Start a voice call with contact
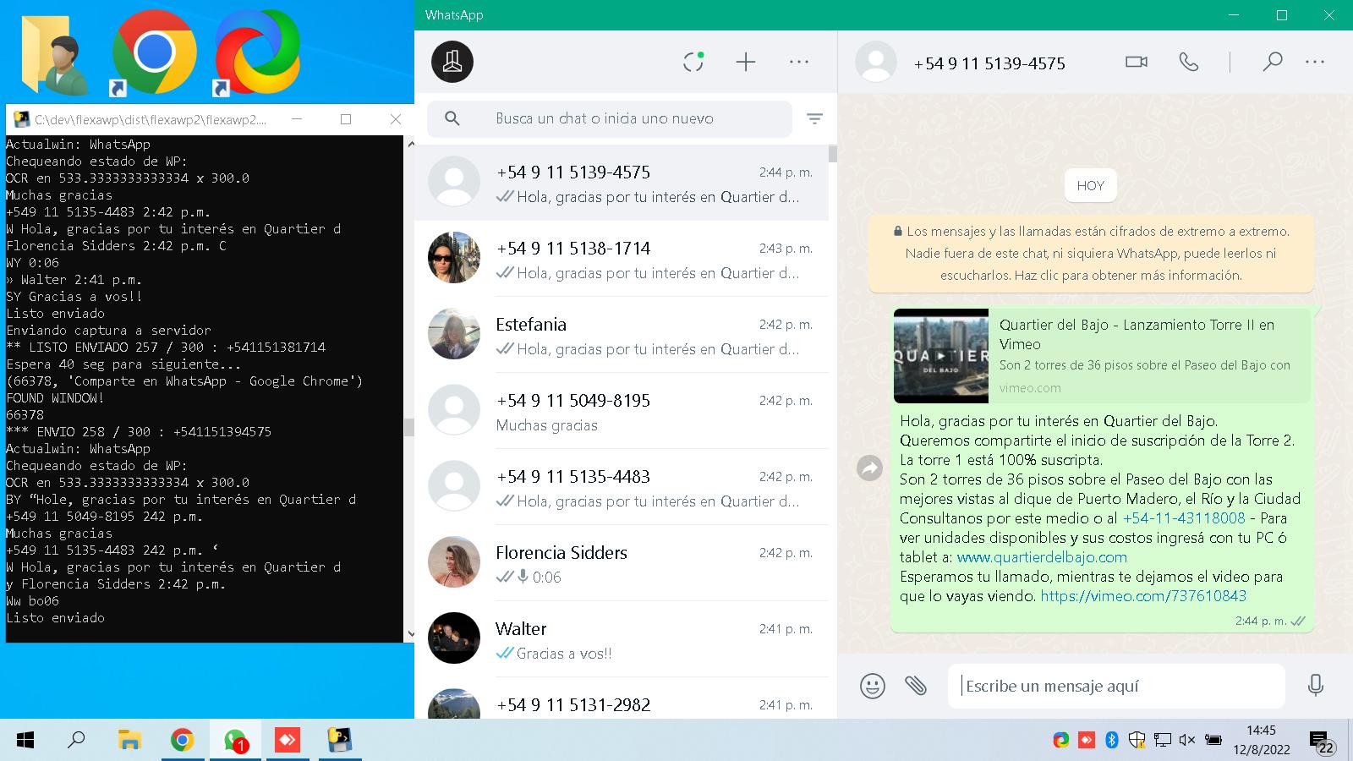Image resolution: width=1353 pixels, height=761 pixels. pyautogui.click(x=1189, y=62)
